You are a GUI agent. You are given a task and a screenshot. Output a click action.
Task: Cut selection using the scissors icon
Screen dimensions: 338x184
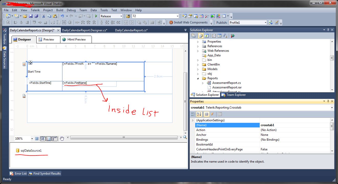point(44,16)
